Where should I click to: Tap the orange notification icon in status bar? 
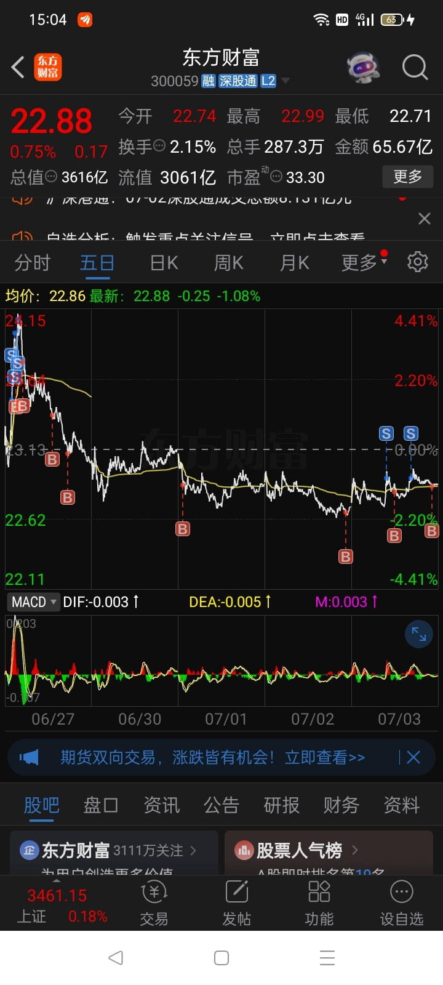click(85, 20)
